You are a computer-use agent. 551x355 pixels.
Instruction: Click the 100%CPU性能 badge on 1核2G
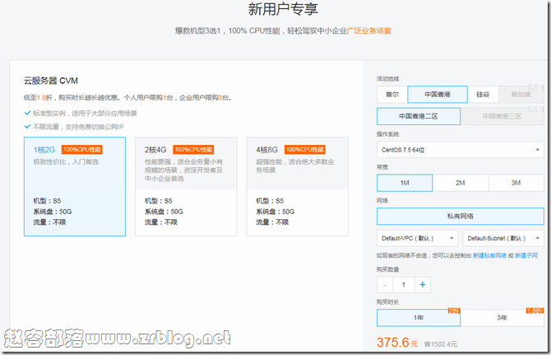click(x=82, y=150)
